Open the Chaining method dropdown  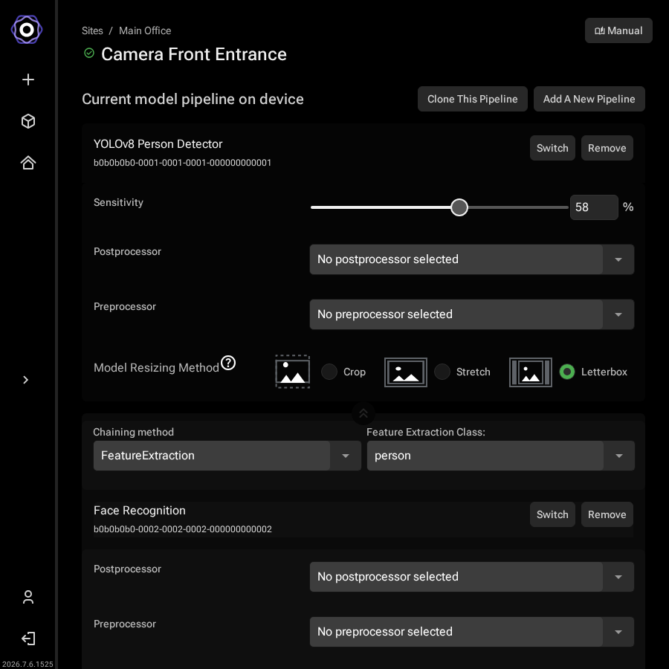pos(227,456)
